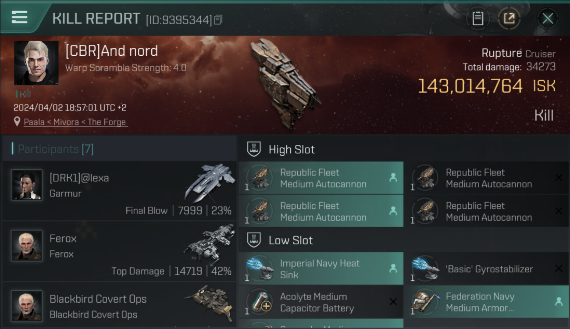Tap the High Slot section icon
The width and height of the screenshot is (570, 329).
[254, 149]
